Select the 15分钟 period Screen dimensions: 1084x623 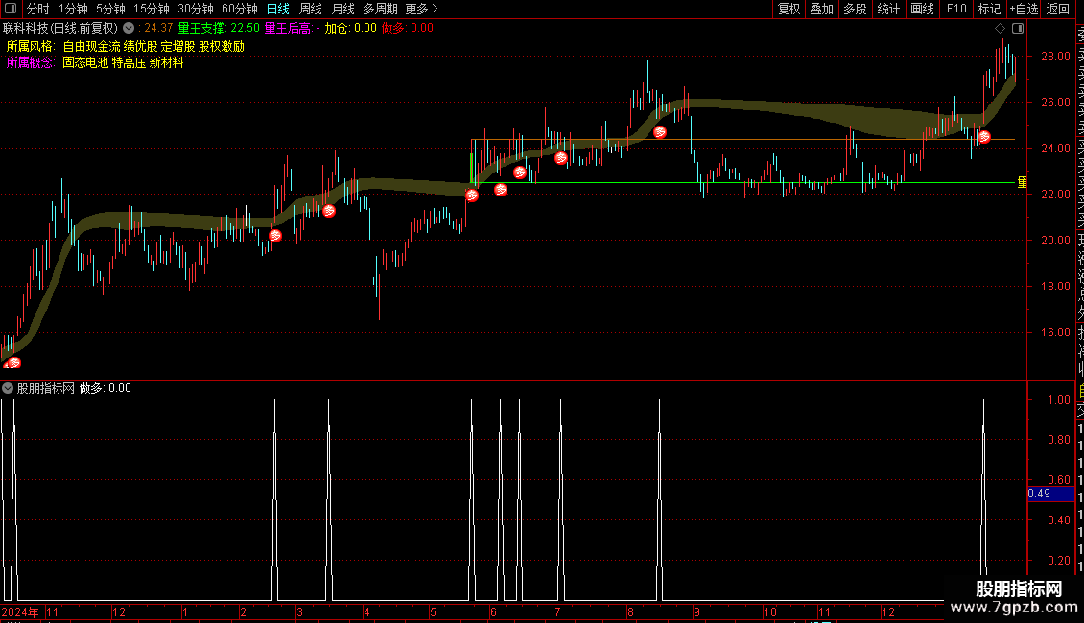click(152, 9)
